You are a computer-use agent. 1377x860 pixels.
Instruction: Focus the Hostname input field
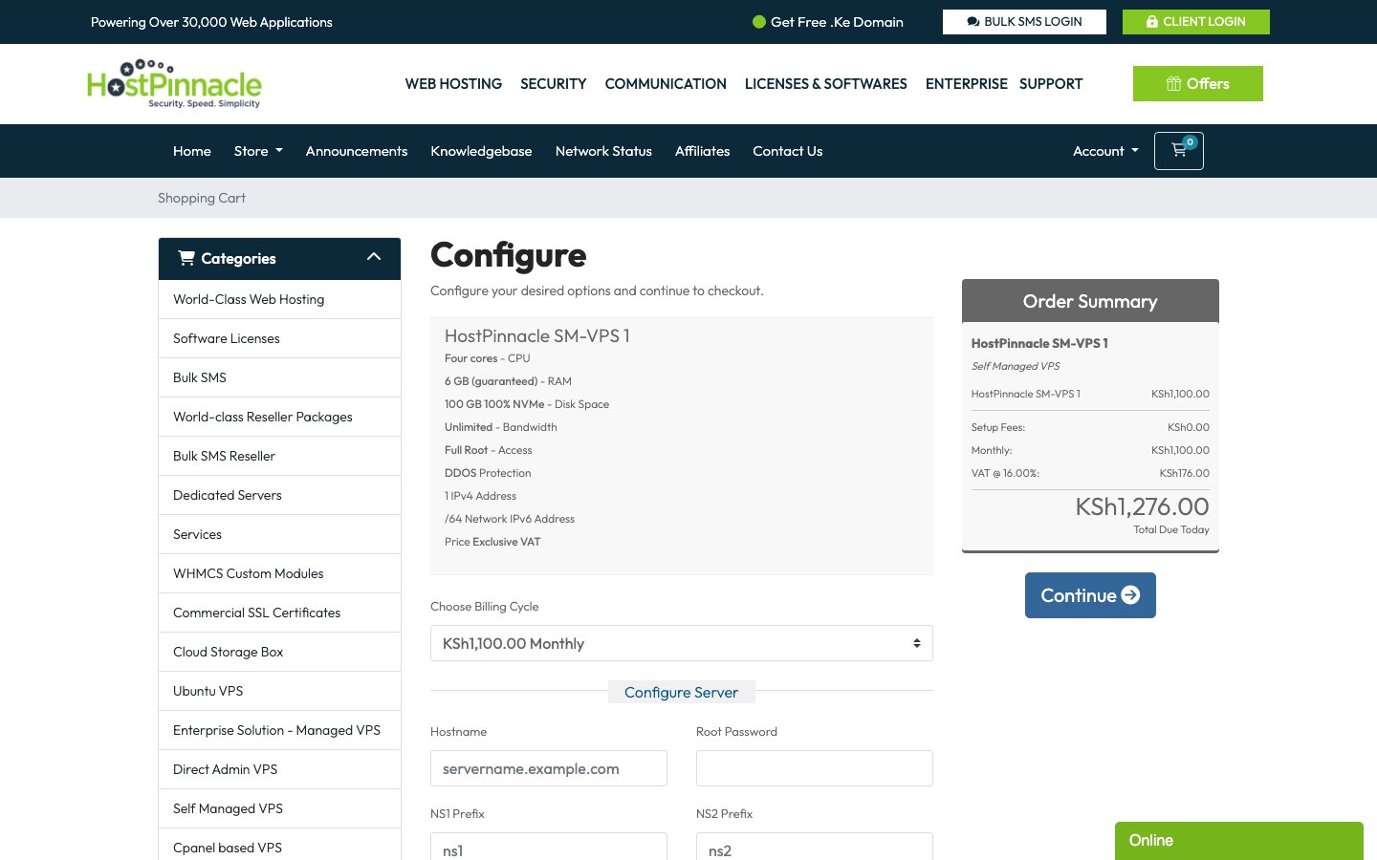tap(549, 768)
